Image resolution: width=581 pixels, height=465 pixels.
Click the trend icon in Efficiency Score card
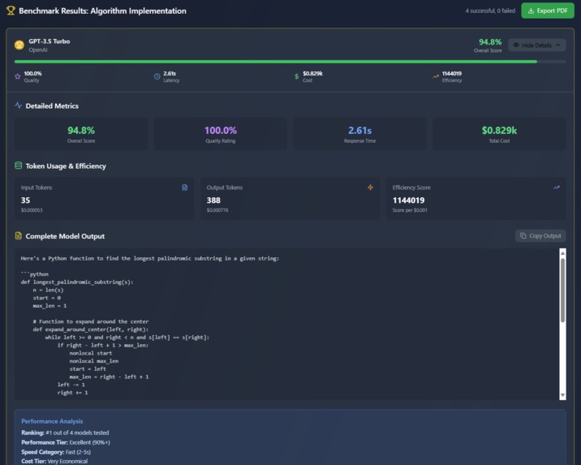click(557, 187)
